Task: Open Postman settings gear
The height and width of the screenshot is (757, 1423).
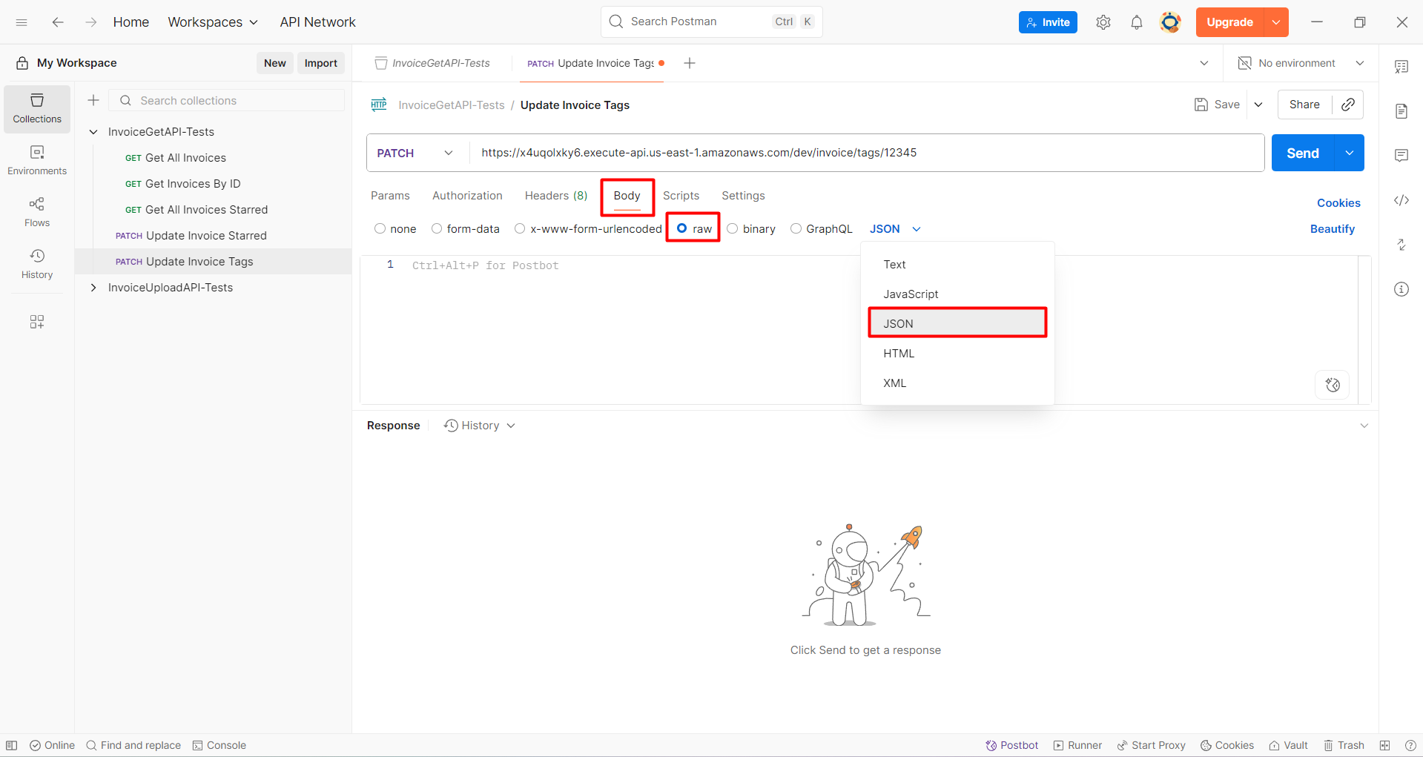Action: tap(1103, 22)
